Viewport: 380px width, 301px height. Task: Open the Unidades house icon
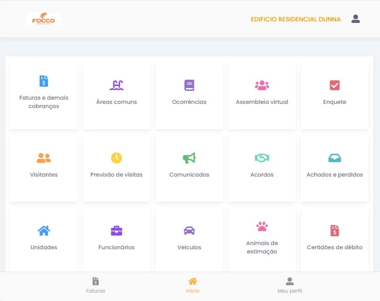click(x=43, y=230)
